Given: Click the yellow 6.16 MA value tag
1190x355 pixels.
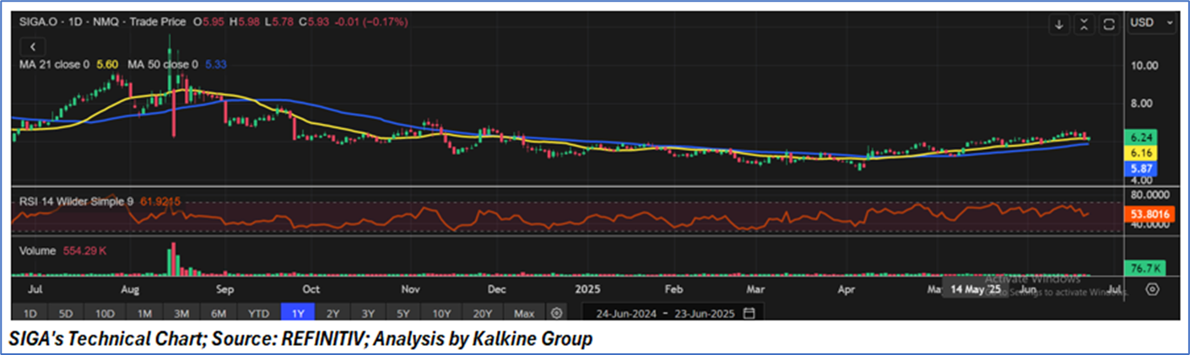Looking at the screenshot, I should point(1141,153).
